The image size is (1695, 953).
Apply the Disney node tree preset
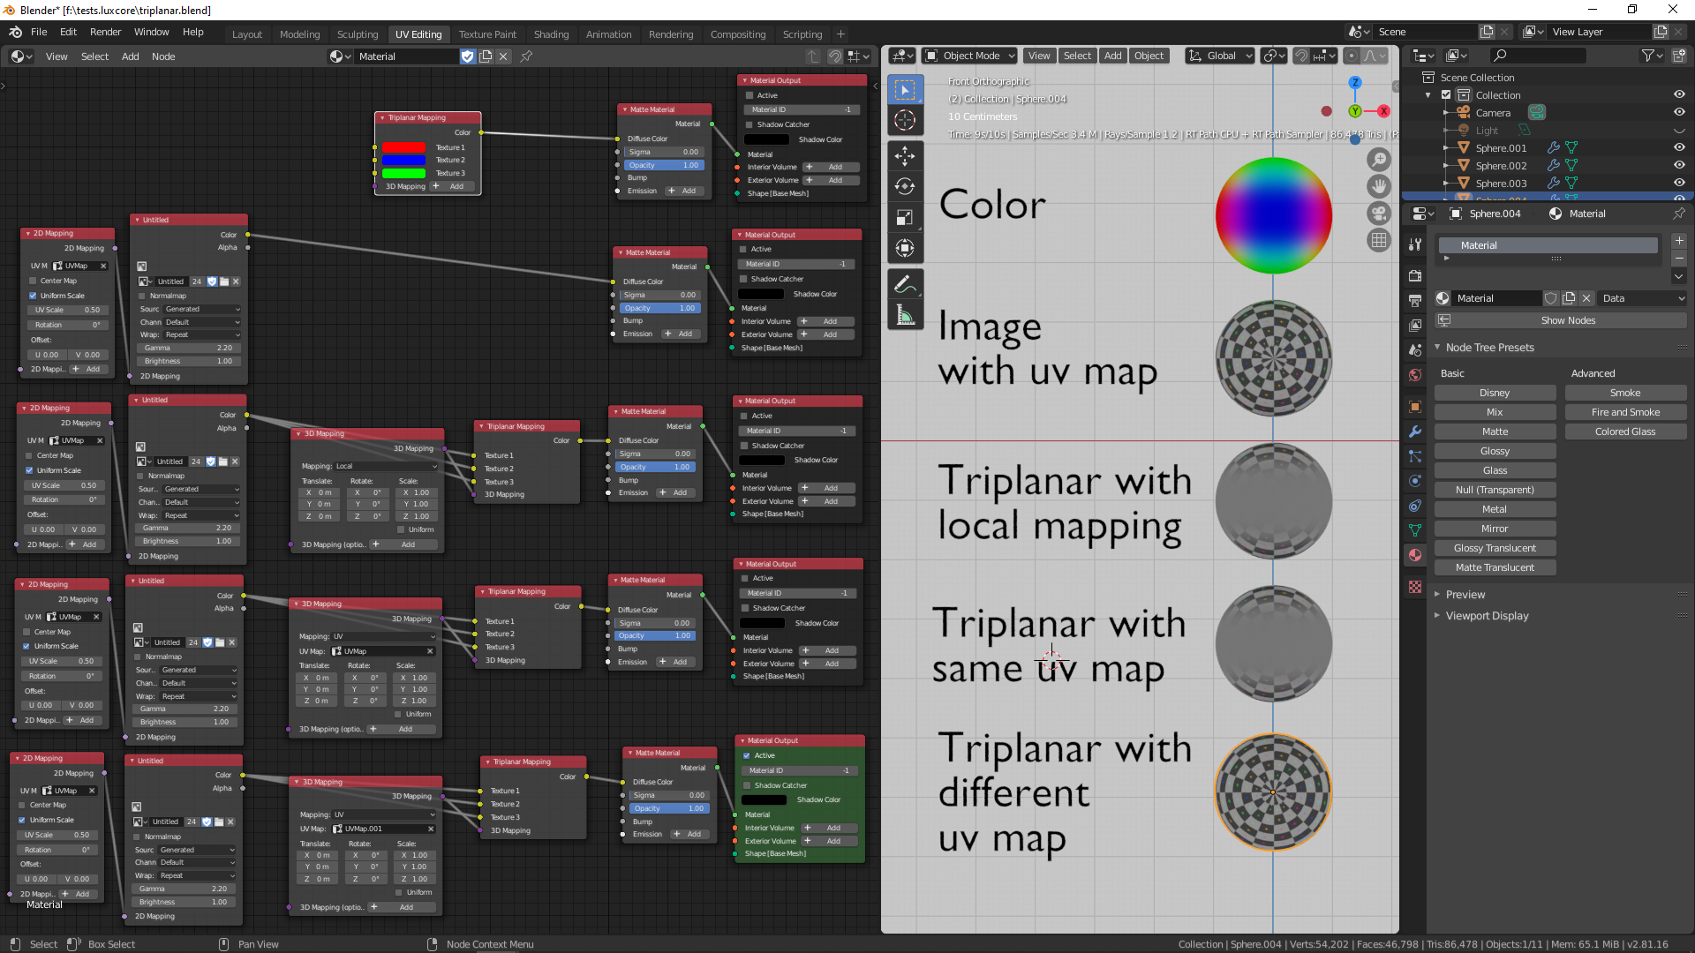pyautogui.click(x=1494, y=393)
